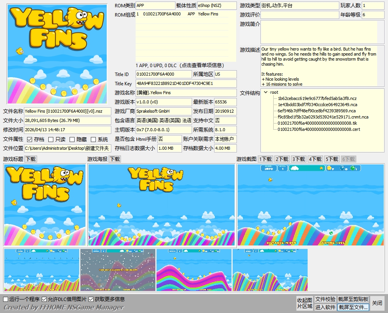Toggle the 存档 archive attribute checkbox
This screenshot has width=388, height=313.
(30, 139)
